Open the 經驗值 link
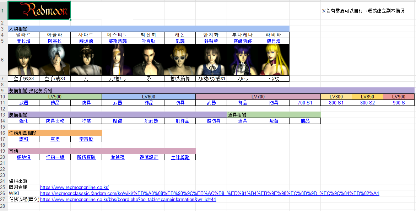 coord(23,157)
